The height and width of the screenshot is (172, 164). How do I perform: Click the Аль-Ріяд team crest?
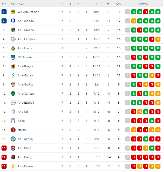(13, 157)
